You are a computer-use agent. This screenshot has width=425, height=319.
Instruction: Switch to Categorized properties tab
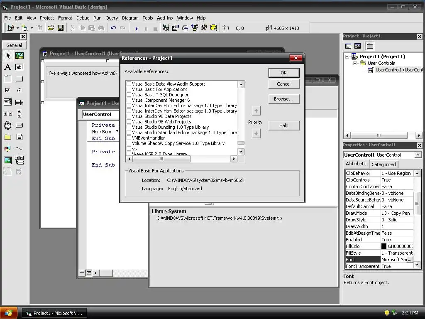click(383, 164)
